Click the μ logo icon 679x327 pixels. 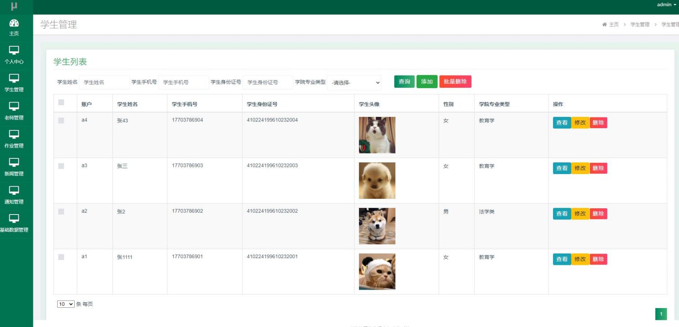point(14,6)
